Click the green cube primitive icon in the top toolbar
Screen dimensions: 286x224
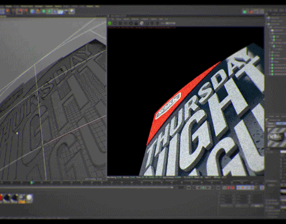point(44,11)
